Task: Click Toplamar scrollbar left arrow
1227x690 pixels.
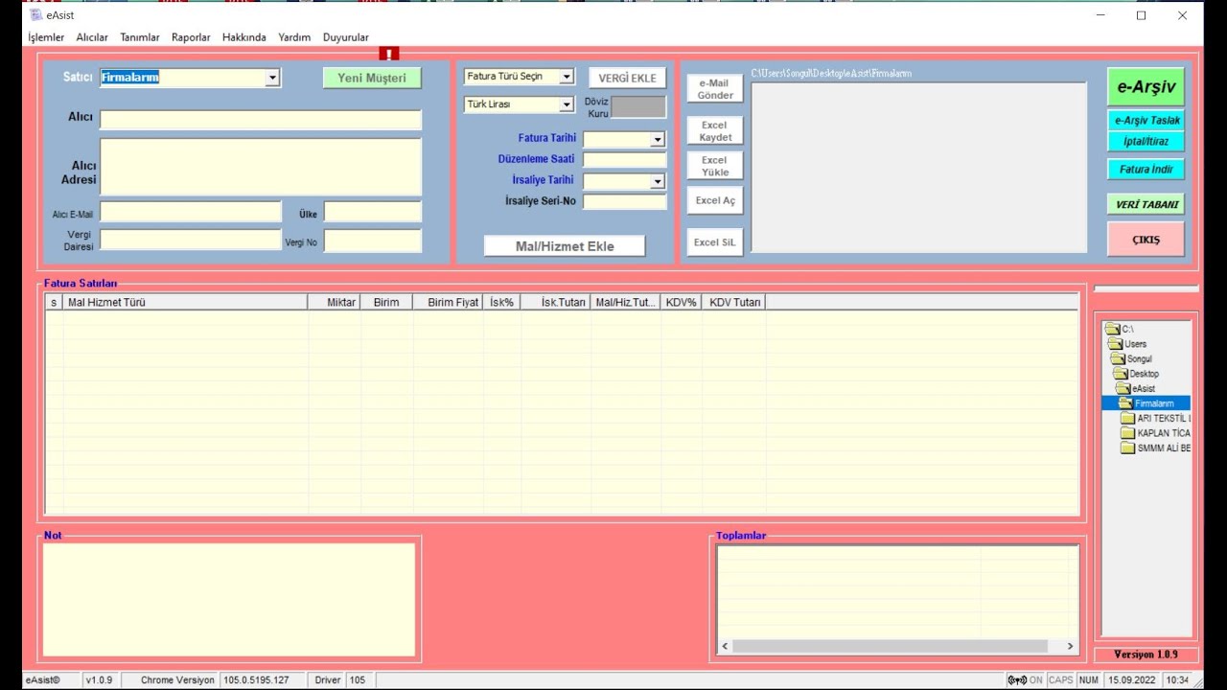Action: pos(725,647)
